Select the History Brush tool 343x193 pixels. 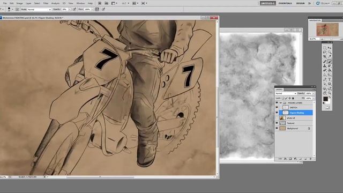pyautogui.click(x=330, y=66)
